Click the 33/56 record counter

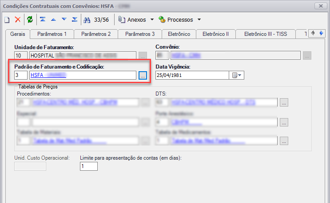101,20
